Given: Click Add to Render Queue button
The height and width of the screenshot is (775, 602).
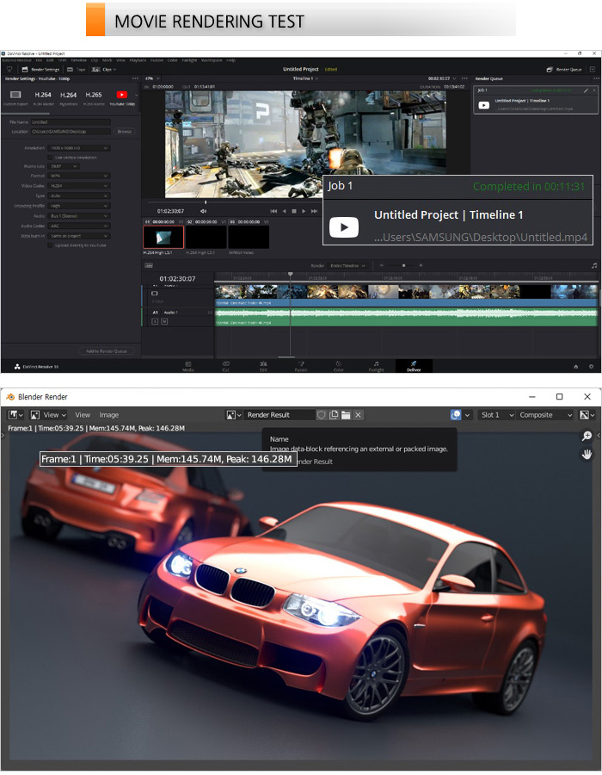Looking at the screenshot, I should [107, 351].
